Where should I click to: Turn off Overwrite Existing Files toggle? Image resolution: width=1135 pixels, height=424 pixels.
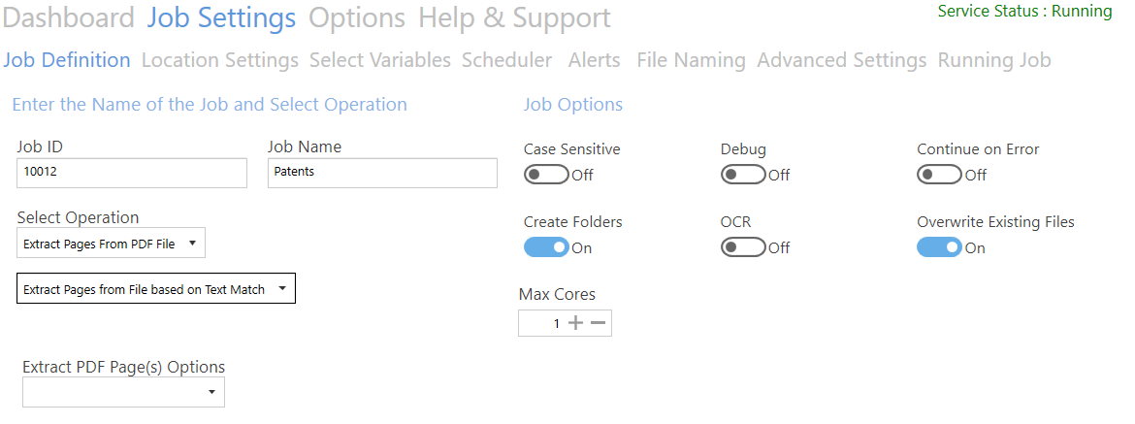click(x=939, y=247)
